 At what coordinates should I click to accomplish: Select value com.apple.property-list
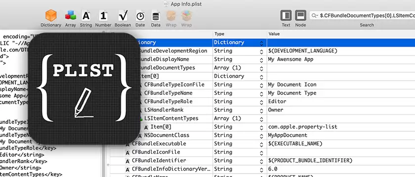[302, 127]
